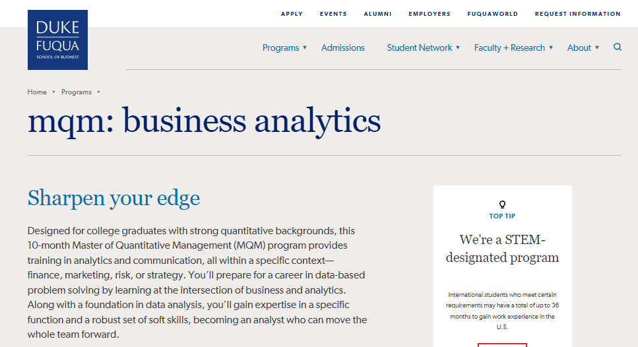Viewport: 638px width, 347px height.
Task: Visit the ALUMNI link
Action: pyautogui.click(x=377, y=14)
